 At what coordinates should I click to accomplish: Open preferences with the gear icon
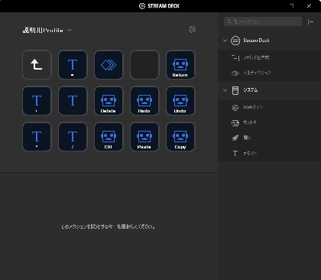point(192,30)
